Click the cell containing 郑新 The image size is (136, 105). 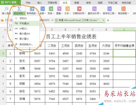[22, 84]
